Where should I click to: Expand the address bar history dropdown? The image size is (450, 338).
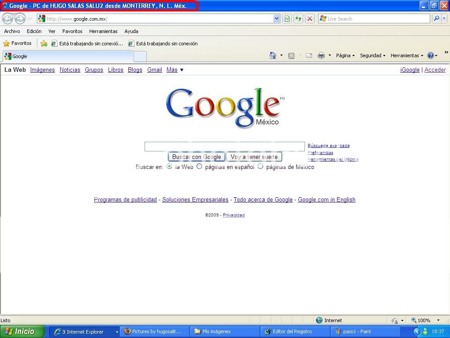276,19
